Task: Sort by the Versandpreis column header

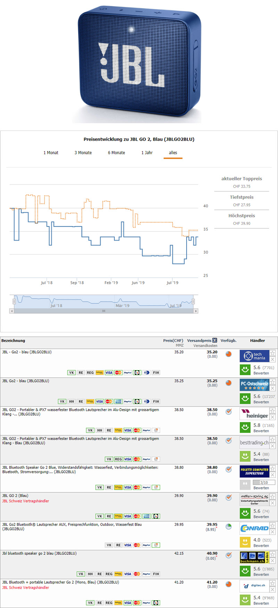Action: pyautogui.click(x=199, y=341)
